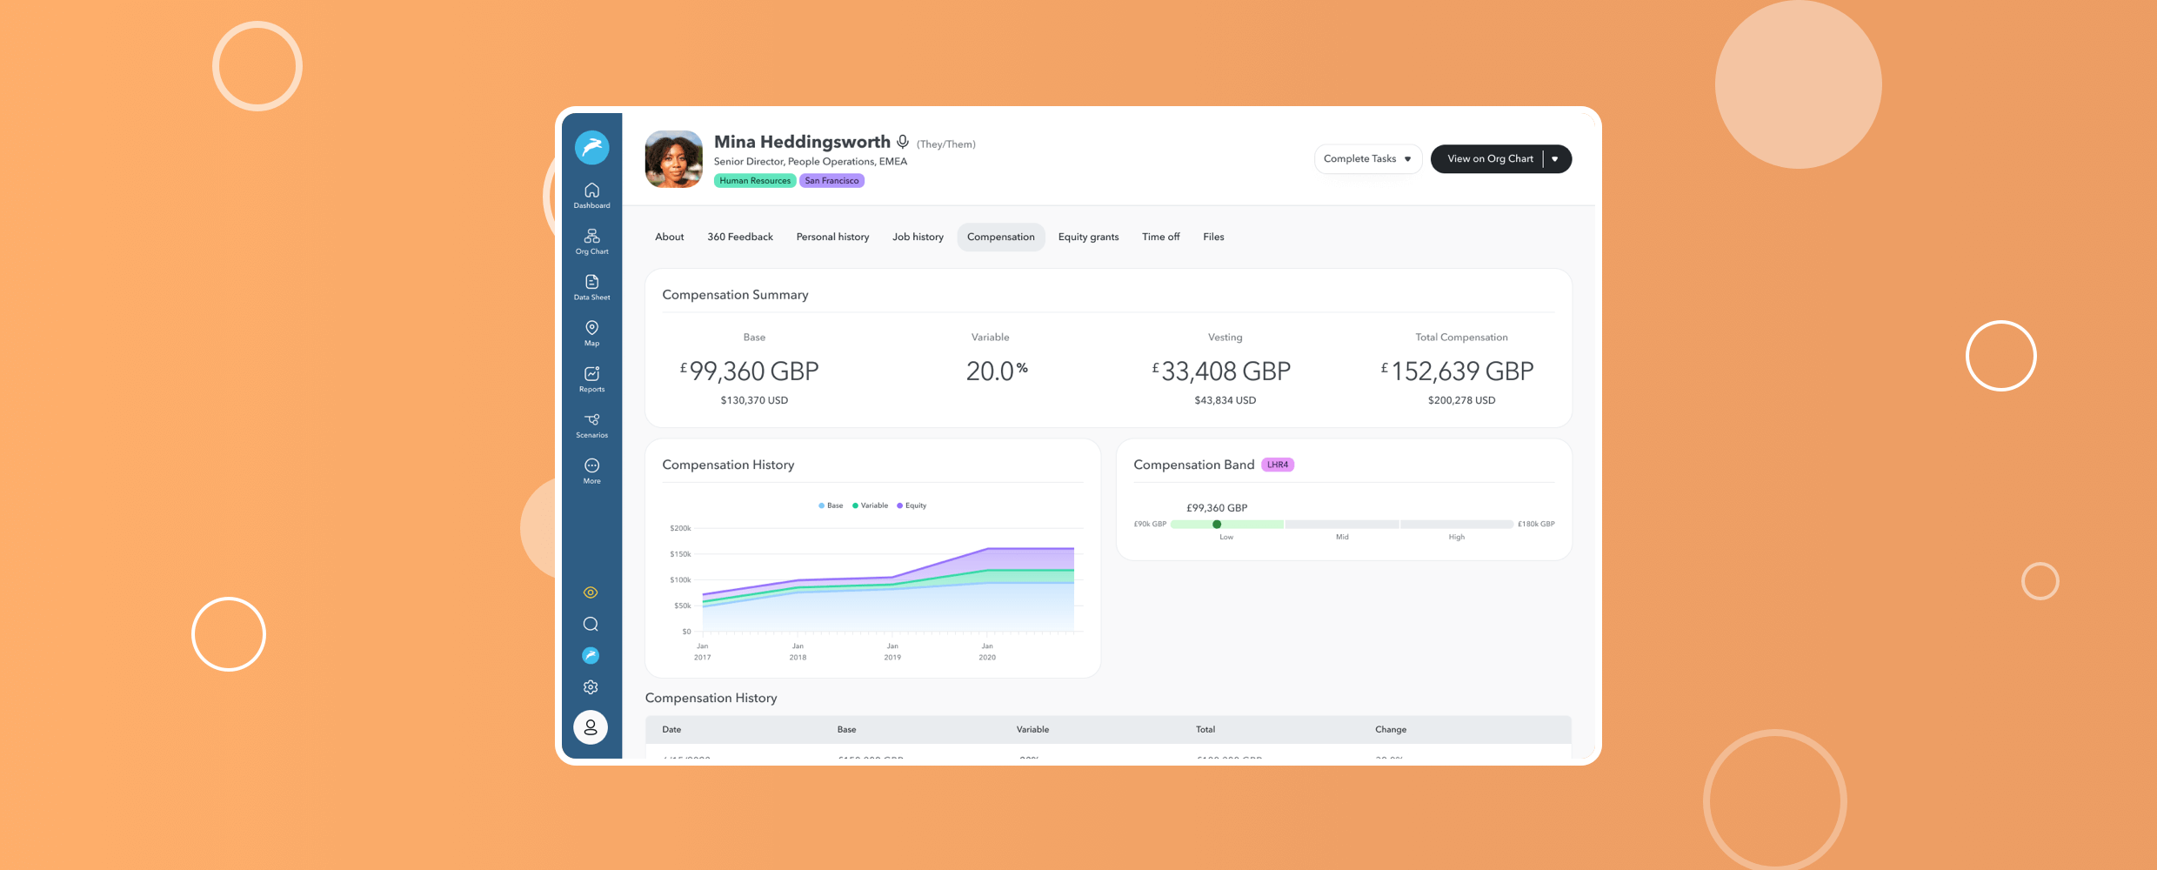Select the Scenarios sidebar icon
Screen dimensions: 2157x870
click(591, 425)
